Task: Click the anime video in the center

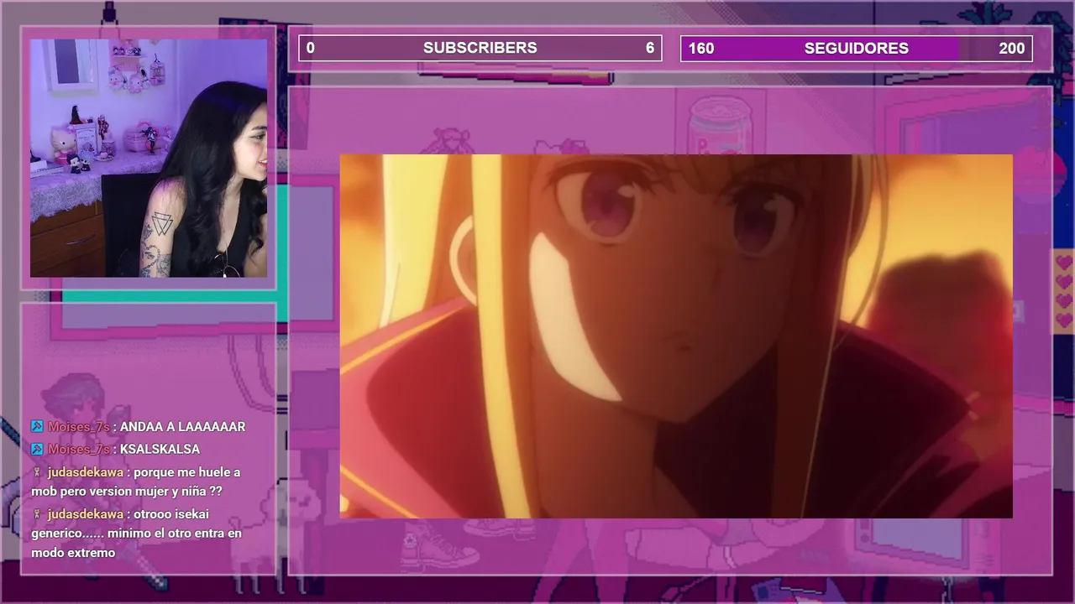Action: coord(676,336)
